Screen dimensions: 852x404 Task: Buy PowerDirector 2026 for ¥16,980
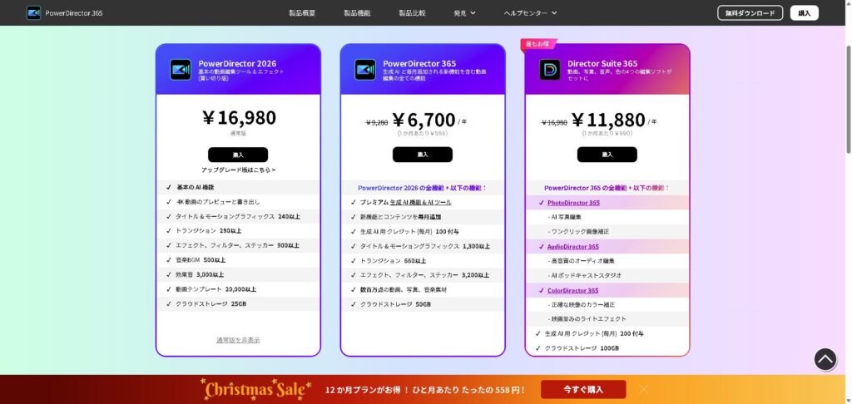coord(238,155)
